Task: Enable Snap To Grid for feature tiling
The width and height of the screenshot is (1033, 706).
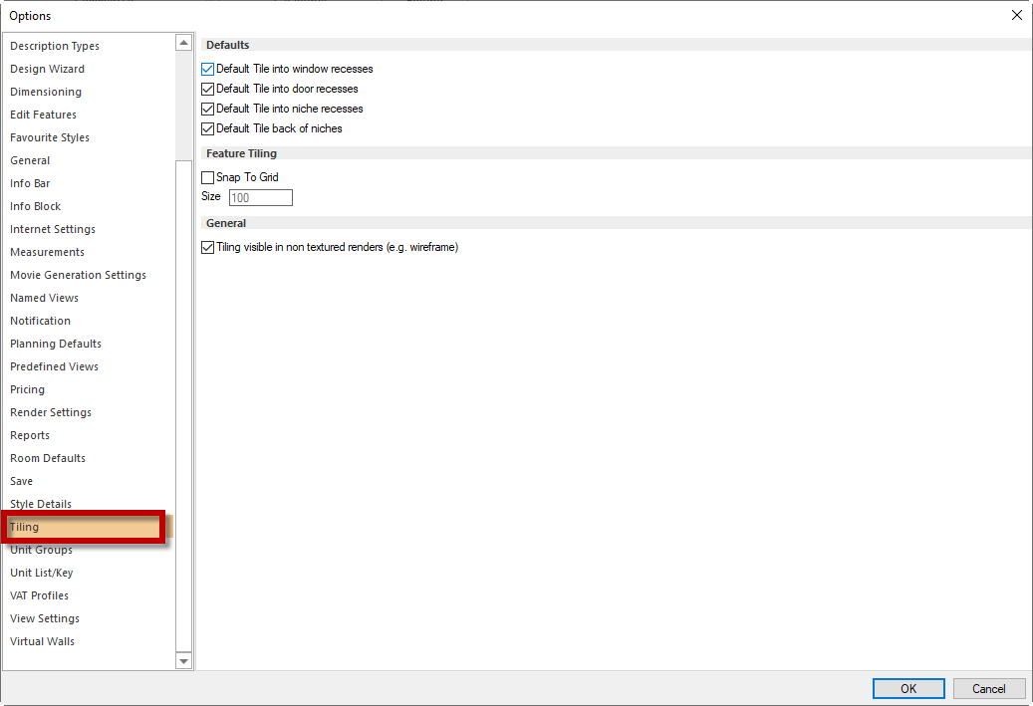Action: pyautogui.click(x=207, y=177)
